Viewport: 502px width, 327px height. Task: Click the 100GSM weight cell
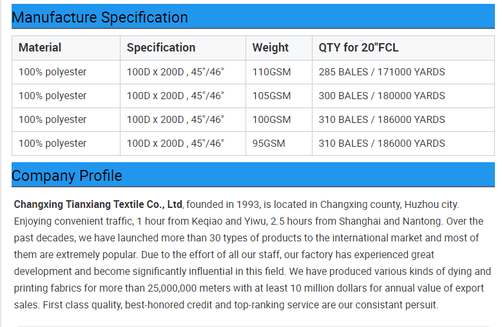pos(271,120)
